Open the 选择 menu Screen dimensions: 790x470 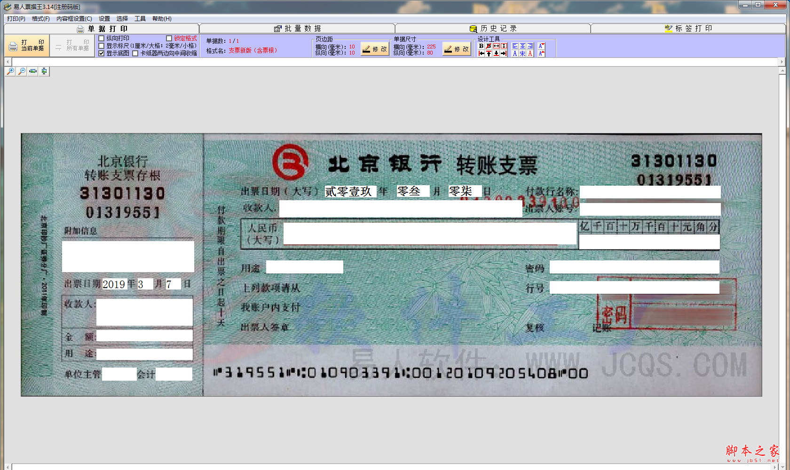click(x=122, y=19)
